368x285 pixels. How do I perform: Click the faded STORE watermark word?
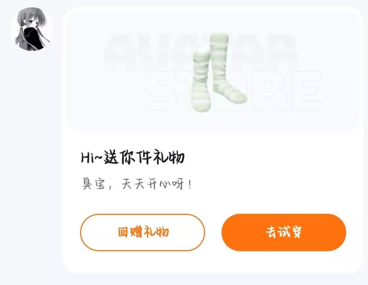tap(233, 90)
